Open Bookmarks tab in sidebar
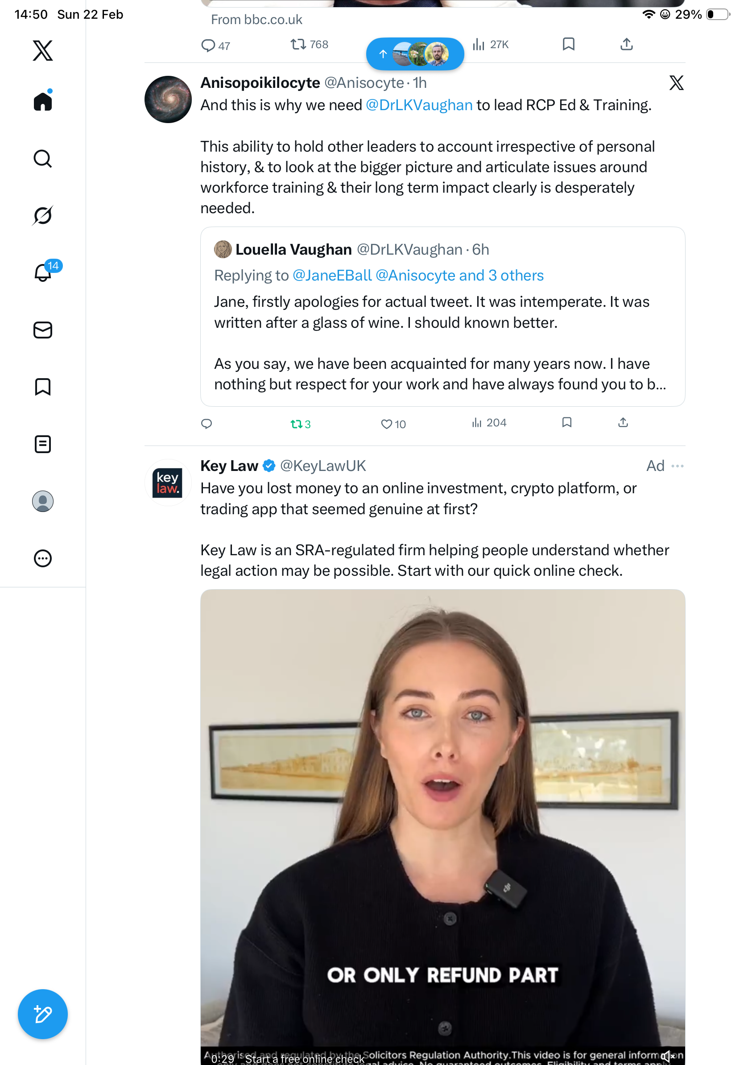 point(43,387)
